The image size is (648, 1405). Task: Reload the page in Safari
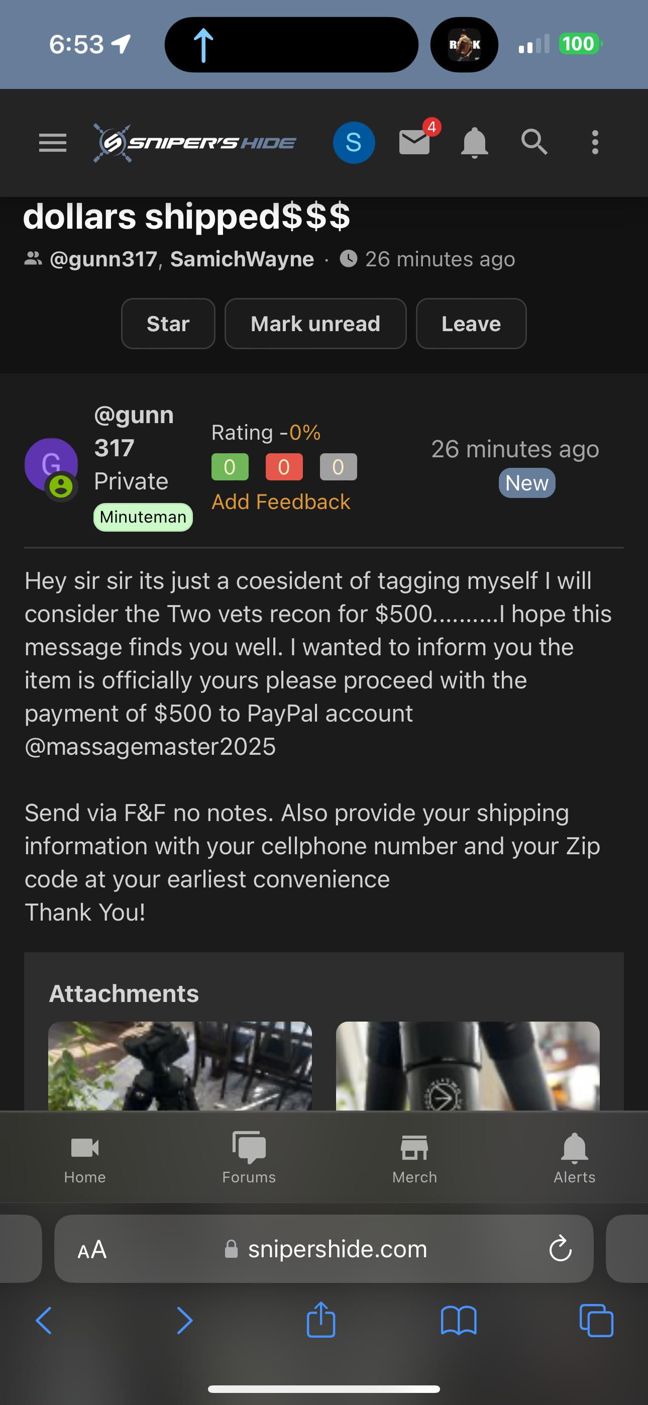click(560, 1249)
